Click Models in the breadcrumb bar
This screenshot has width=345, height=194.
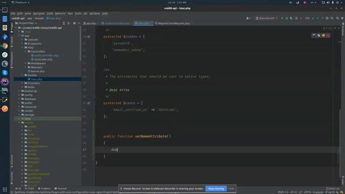click(x=39, y=18)
